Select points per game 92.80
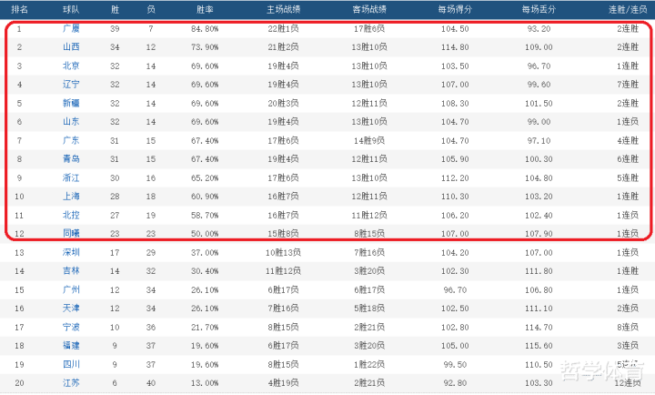 455,383
